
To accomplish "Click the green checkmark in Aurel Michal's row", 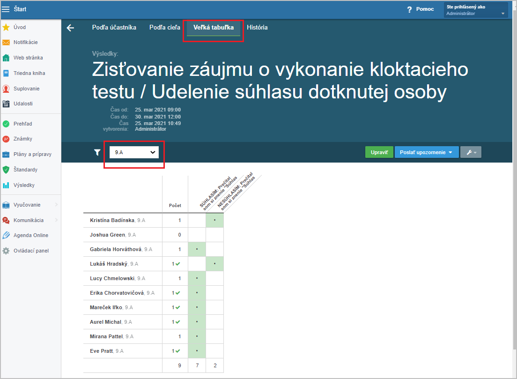I will coord(178,322).
